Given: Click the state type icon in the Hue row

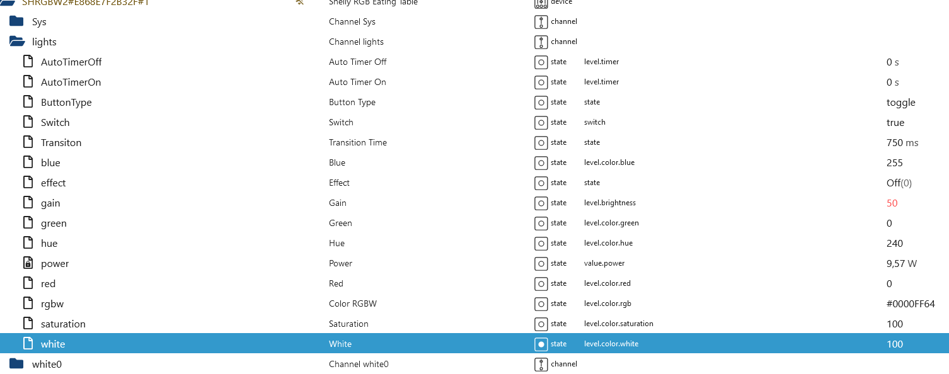Looking at the screenshot, I should (541, 244).
